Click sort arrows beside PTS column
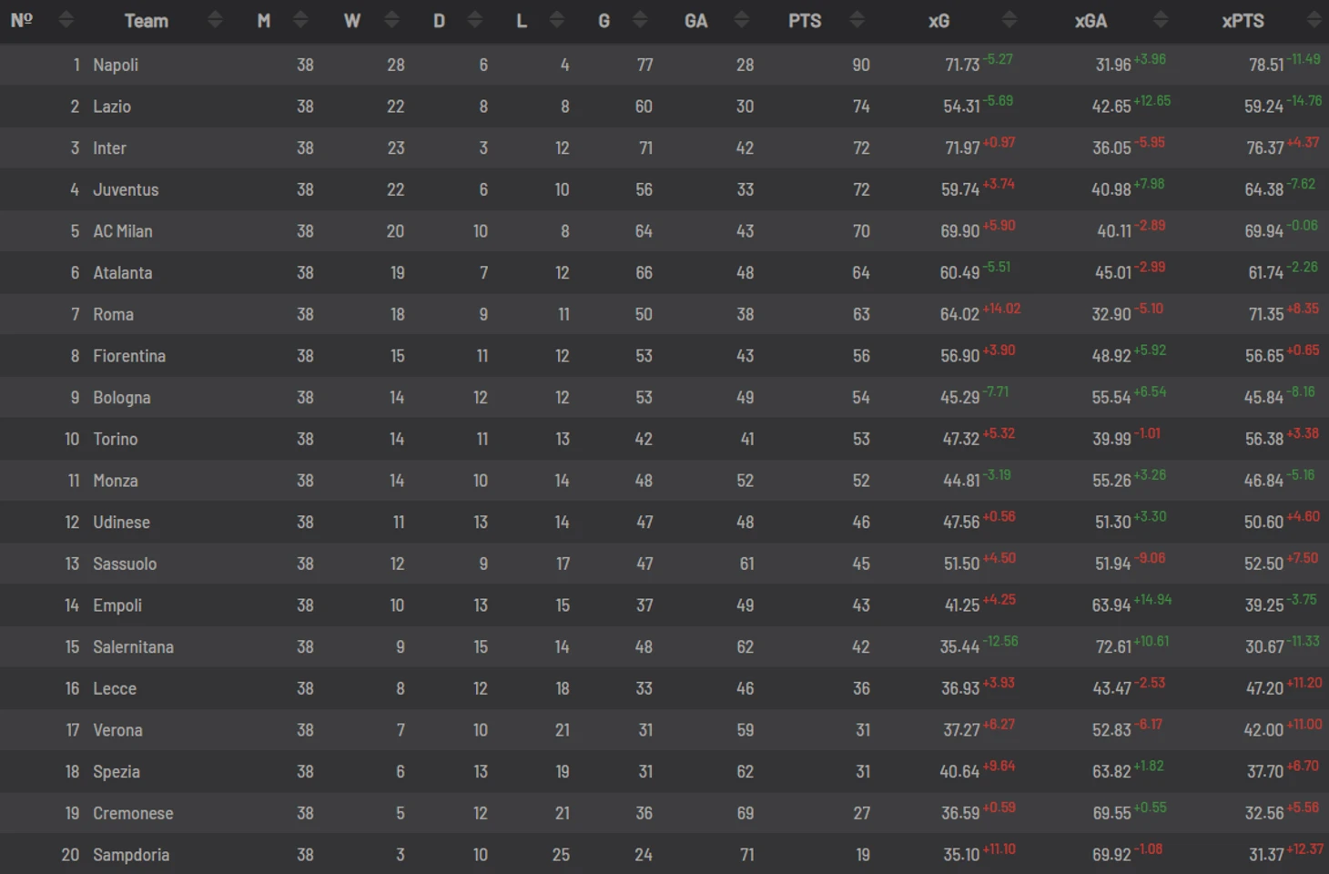The width and height of the screenshot is (1329, 874). point(857,20)
